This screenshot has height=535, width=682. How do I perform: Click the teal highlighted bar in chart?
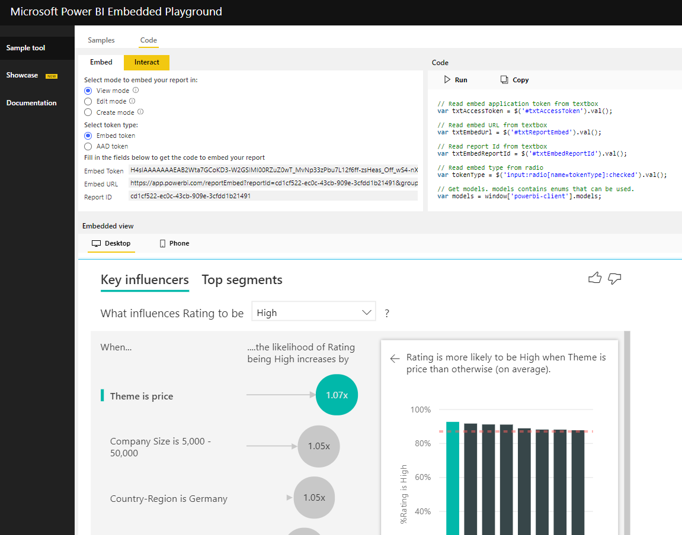(453, 478)
